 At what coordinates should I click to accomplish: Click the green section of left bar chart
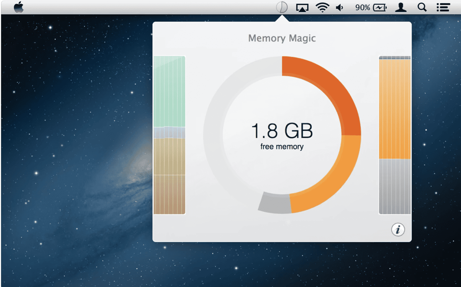click(x=169, y=92)
